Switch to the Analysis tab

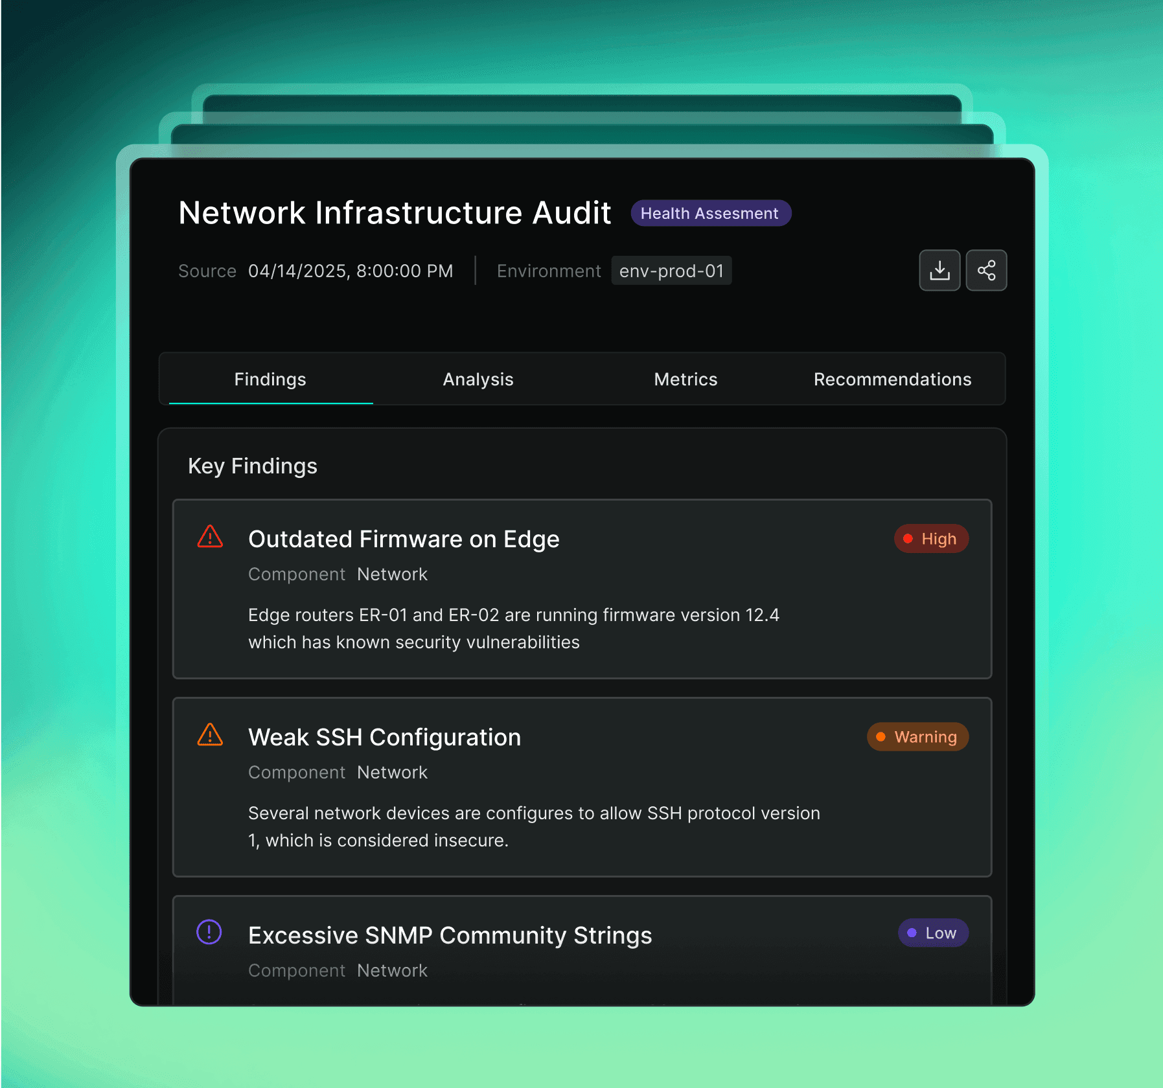(x=478, y=380)
